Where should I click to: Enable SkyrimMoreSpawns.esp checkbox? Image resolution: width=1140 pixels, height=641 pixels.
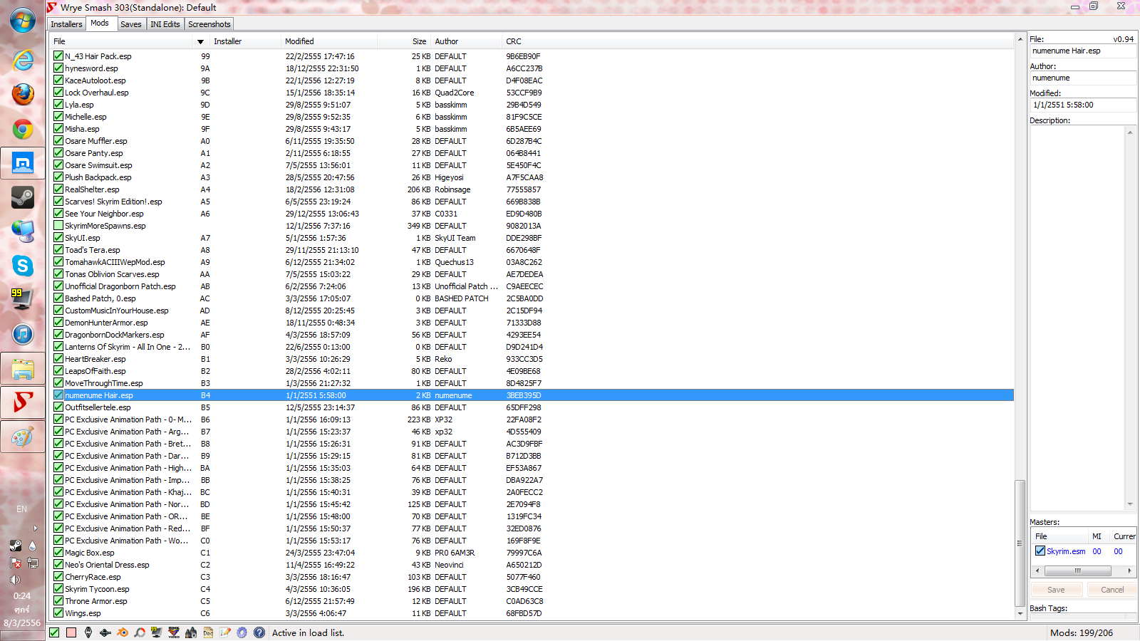coord(58,225)
